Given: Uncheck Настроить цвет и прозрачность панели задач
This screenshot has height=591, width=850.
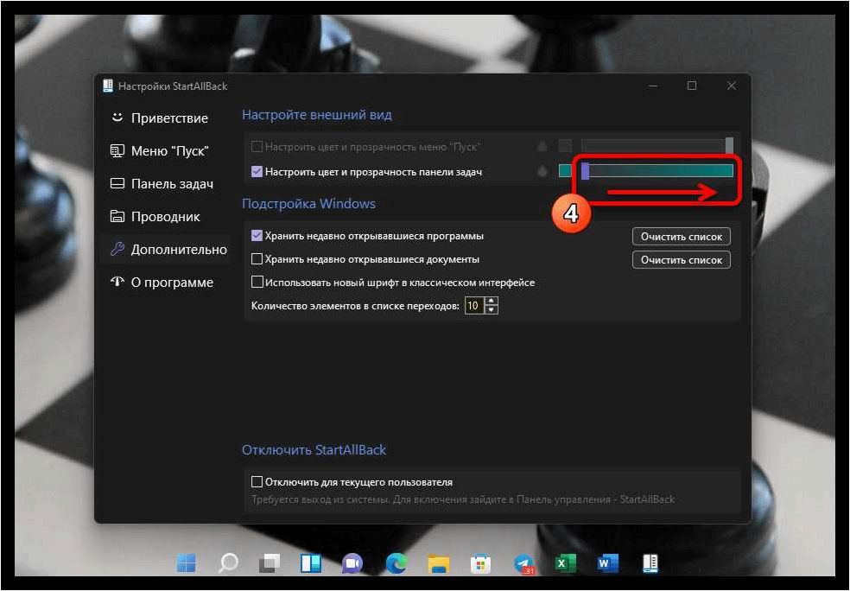Looking at the screenshot, I should (257, 172).
